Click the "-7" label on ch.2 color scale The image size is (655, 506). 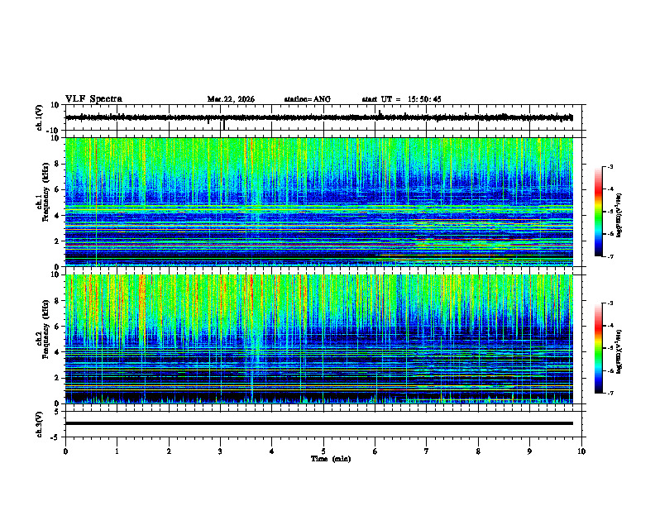[x=610, y=393]
